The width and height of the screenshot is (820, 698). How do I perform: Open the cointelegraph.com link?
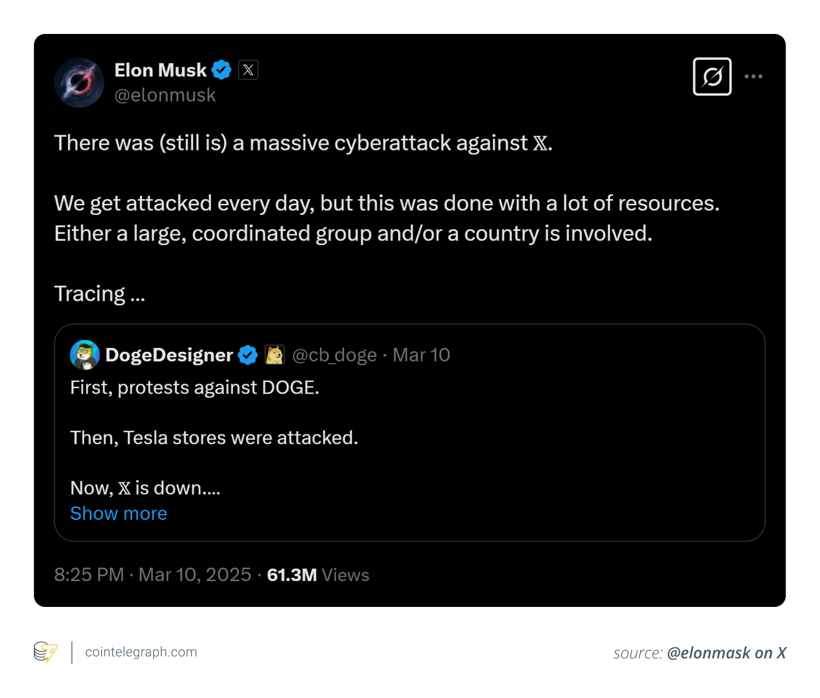[141, 652]
